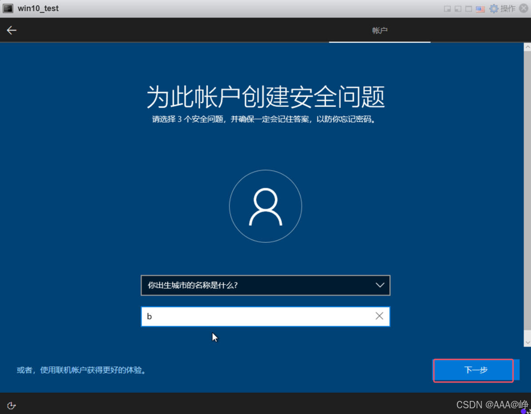Click the win10_test title text
The width and height of the screenshot is (531, 414).
38,9
